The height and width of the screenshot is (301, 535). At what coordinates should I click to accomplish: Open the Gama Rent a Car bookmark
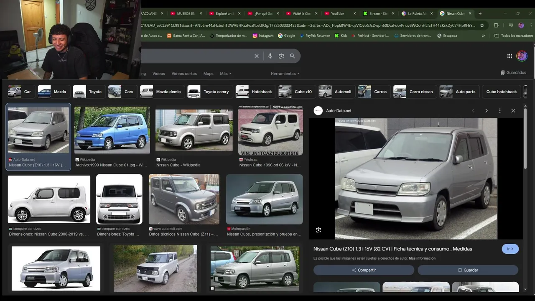pos(186,36)
